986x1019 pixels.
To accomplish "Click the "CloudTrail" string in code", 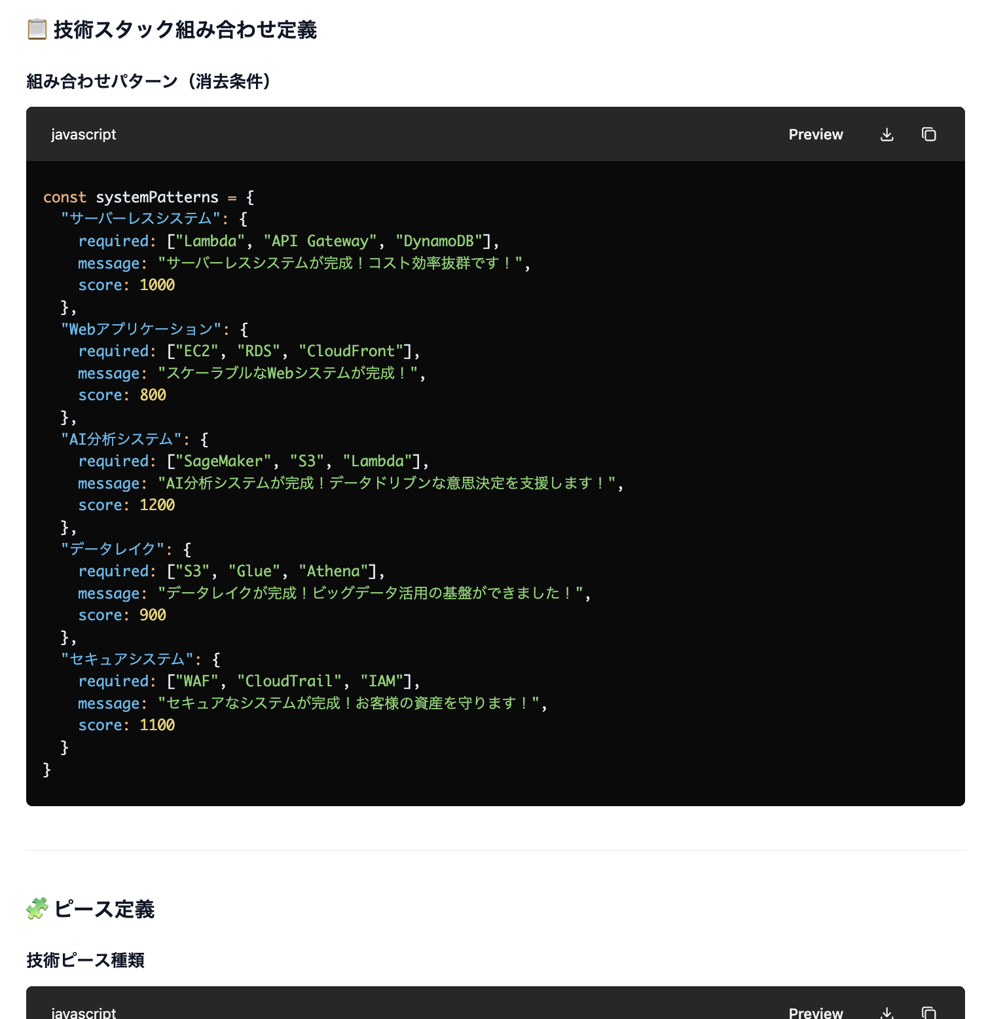I will pos(289,681).
